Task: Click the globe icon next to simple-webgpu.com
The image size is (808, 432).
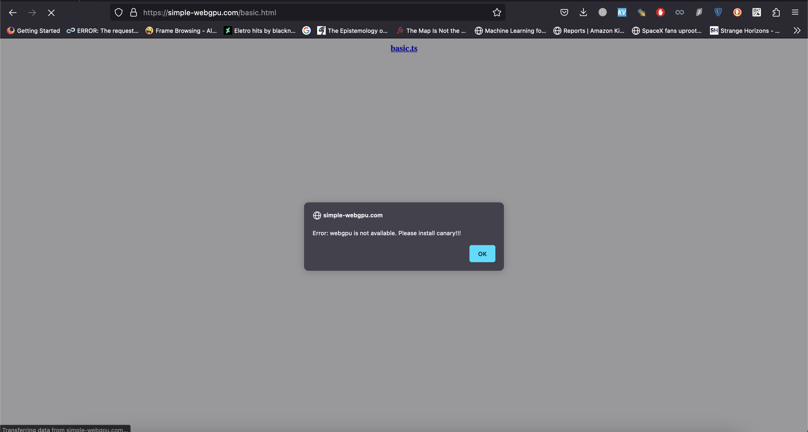Action: (x=317, y=215)
